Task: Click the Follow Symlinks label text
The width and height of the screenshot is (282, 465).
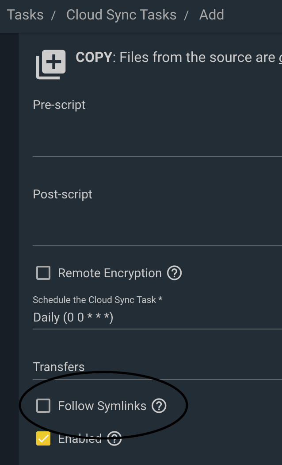Action: [x=102, y=406]
